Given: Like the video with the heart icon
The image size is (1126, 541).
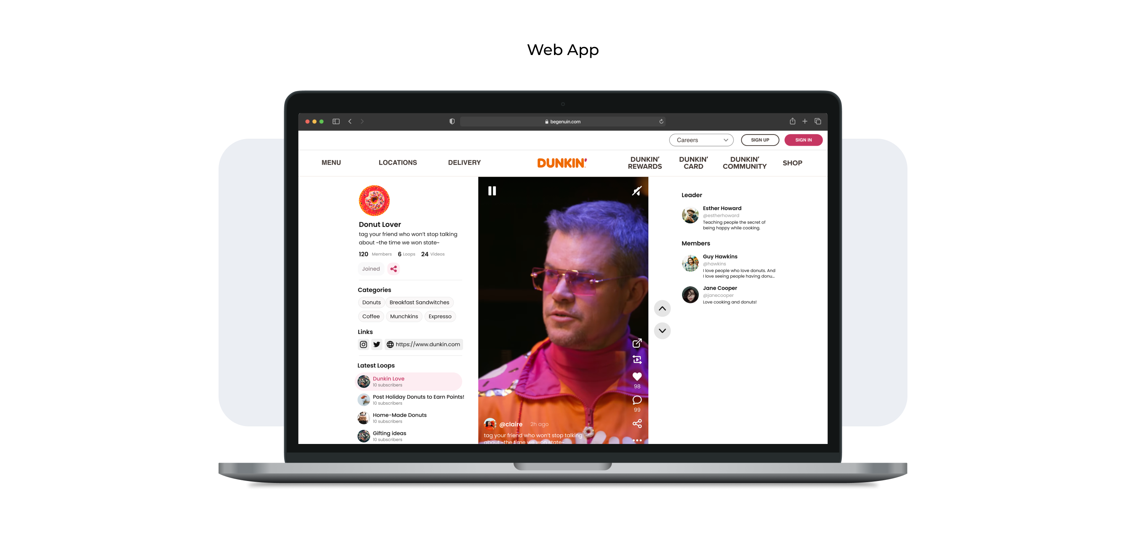Looking at the screenshot, I should tap(637, 376).
